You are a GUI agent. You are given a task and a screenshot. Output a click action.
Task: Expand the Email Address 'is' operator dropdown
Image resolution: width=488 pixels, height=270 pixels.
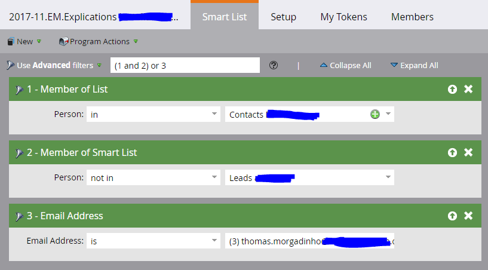tap(154, 241)
